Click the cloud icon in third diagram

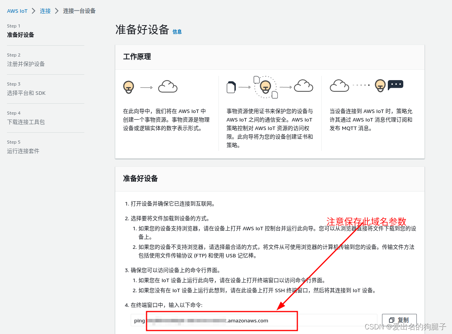pyautogui.click(x=339, y=86)
